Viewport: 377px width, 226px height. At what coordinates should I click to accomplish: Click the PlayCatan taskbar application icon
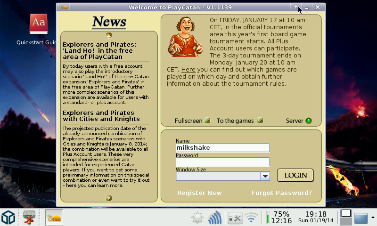[x=54, y=218]
